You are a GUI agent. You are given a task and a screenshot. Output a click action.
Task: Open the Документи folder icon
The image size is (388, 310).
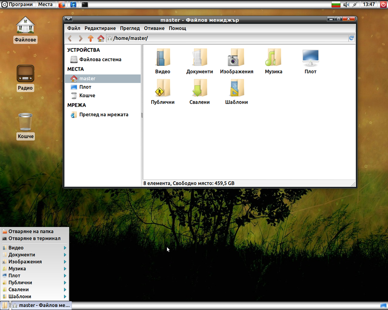(x=200, y=61)
